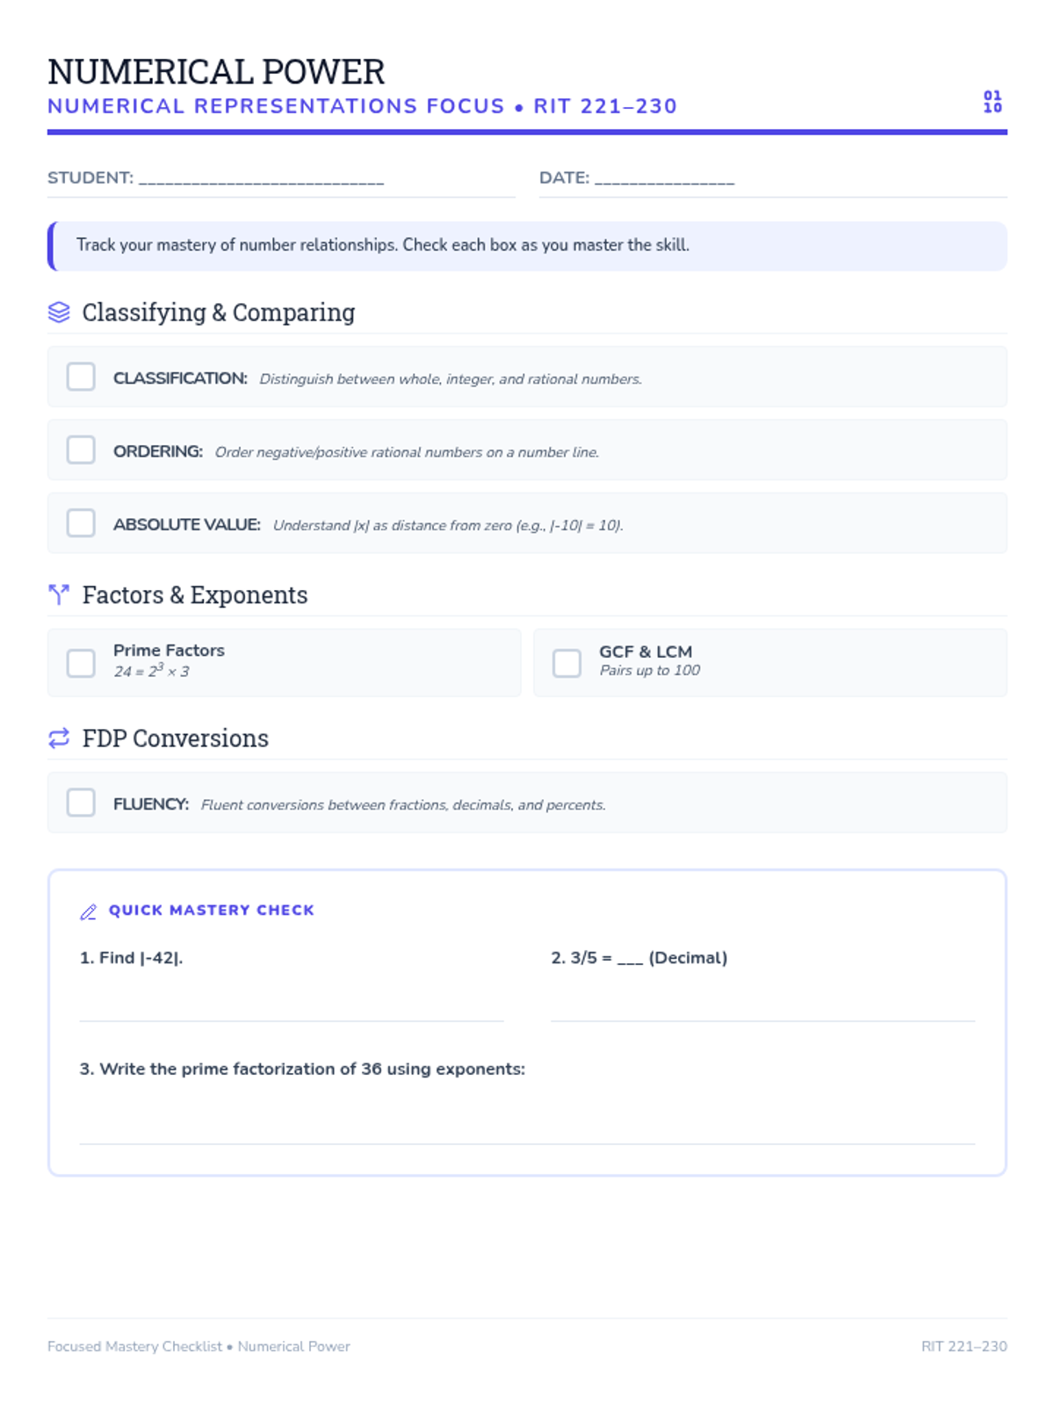Click the Quick Mastery Check title
Screen dimensions: 1054x1405
coord(211,911)
